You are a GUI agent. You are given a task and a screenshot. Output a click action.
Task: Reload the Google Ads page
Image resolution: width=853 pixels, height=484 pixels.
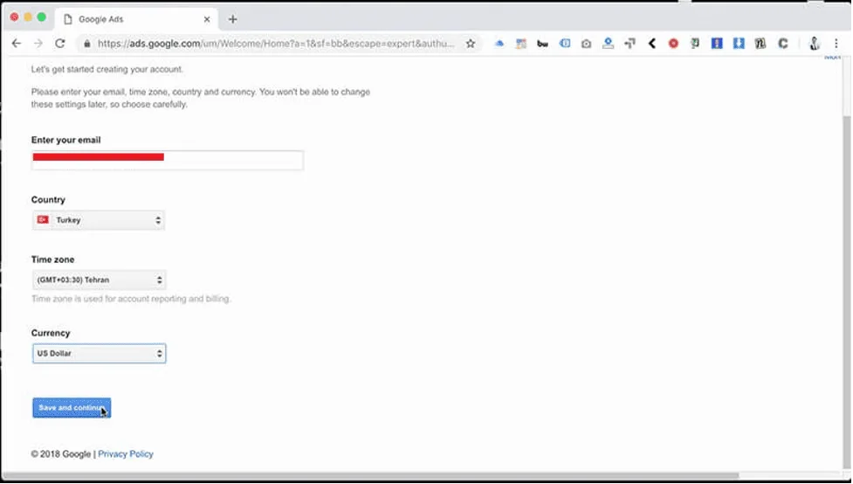pyautogui.click(x=60, y=44)
